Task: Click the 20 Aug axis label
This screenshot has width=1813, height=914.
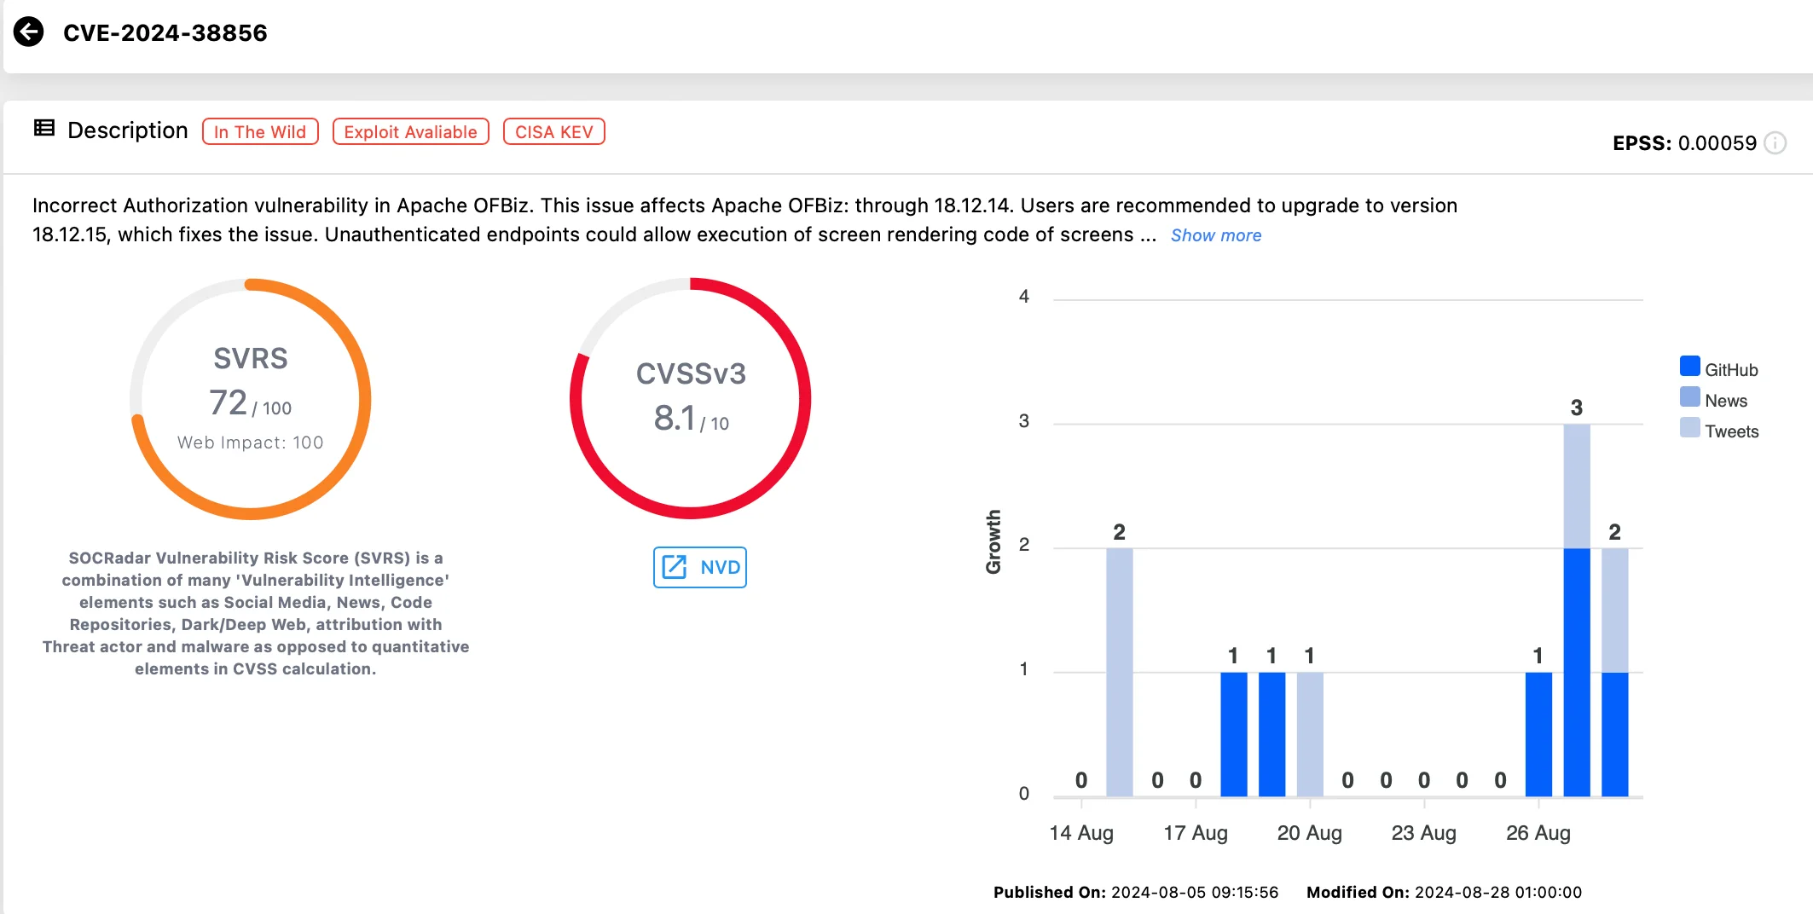Action: 1310,833
